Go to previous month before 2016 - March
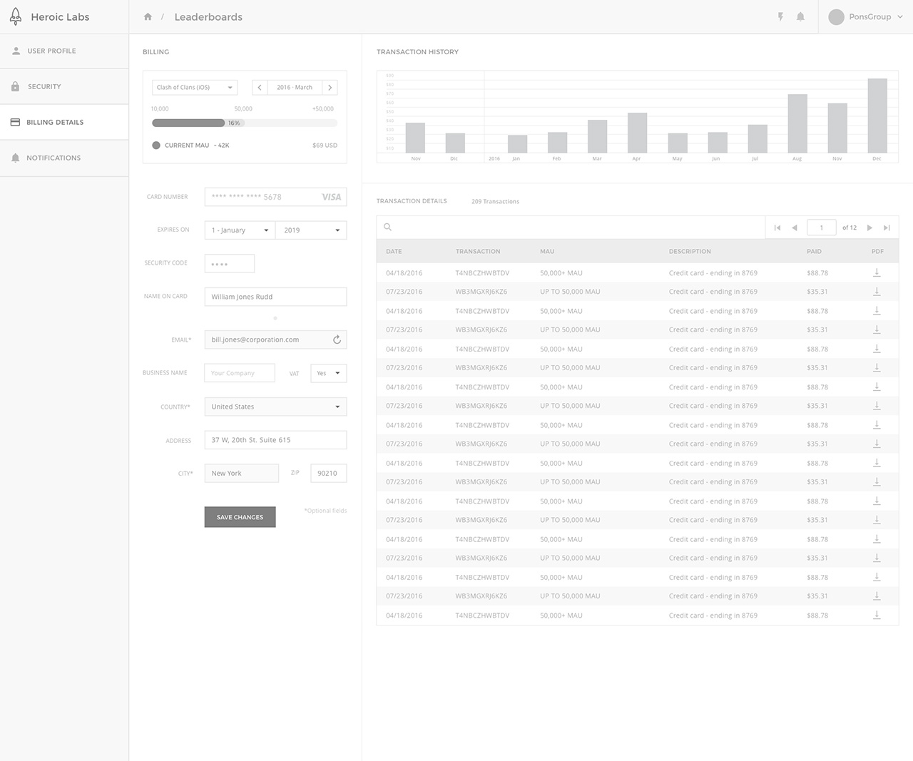Image resolution: width=913 pixels, height=761 pixels. coord(260,88)
